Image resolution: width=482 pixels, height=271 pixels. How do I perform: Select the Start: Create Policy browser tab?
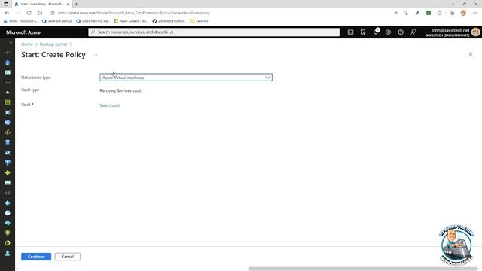(x=41, y=4)
